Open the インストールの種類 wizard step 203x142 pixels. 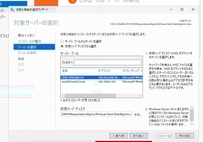(30, 41)
